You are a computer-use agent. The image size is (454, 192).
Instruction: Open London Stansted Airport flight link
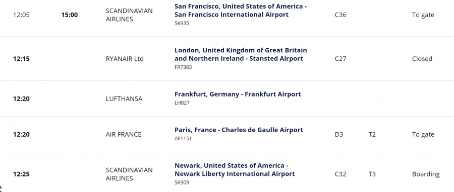241,54
